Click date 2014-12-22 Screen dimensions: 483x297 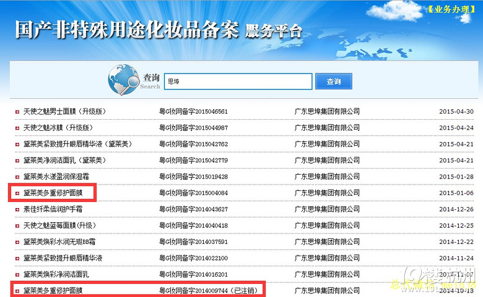[456, 241]
